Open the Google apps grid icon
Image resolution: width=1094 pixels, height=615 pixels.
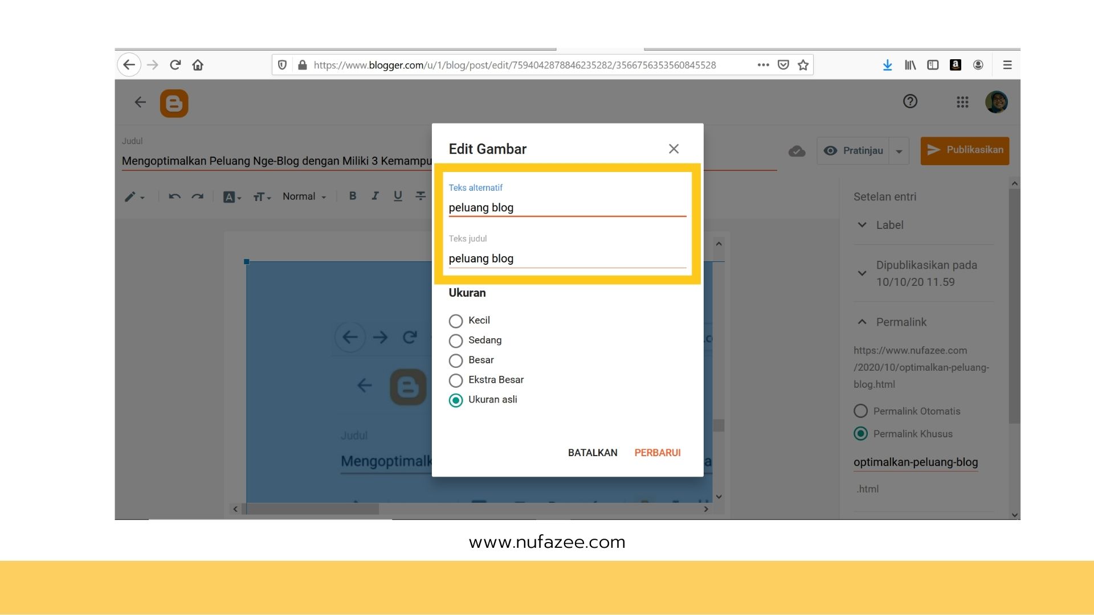(962, 102)
